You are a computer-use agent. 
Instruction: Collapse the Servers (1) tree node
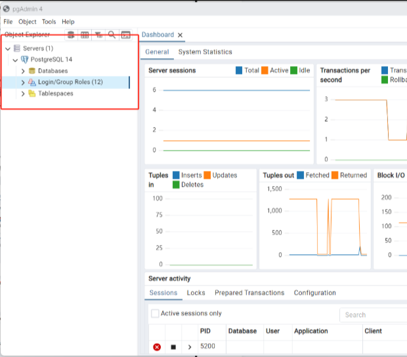pos(8,48)
